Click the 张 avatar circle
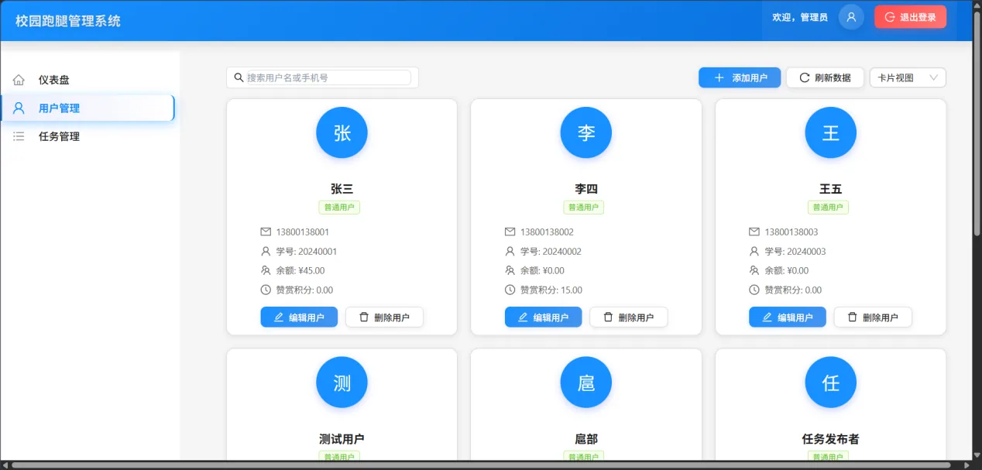The height and width of the screenshot is (470, 982). (x=342, y=132)
